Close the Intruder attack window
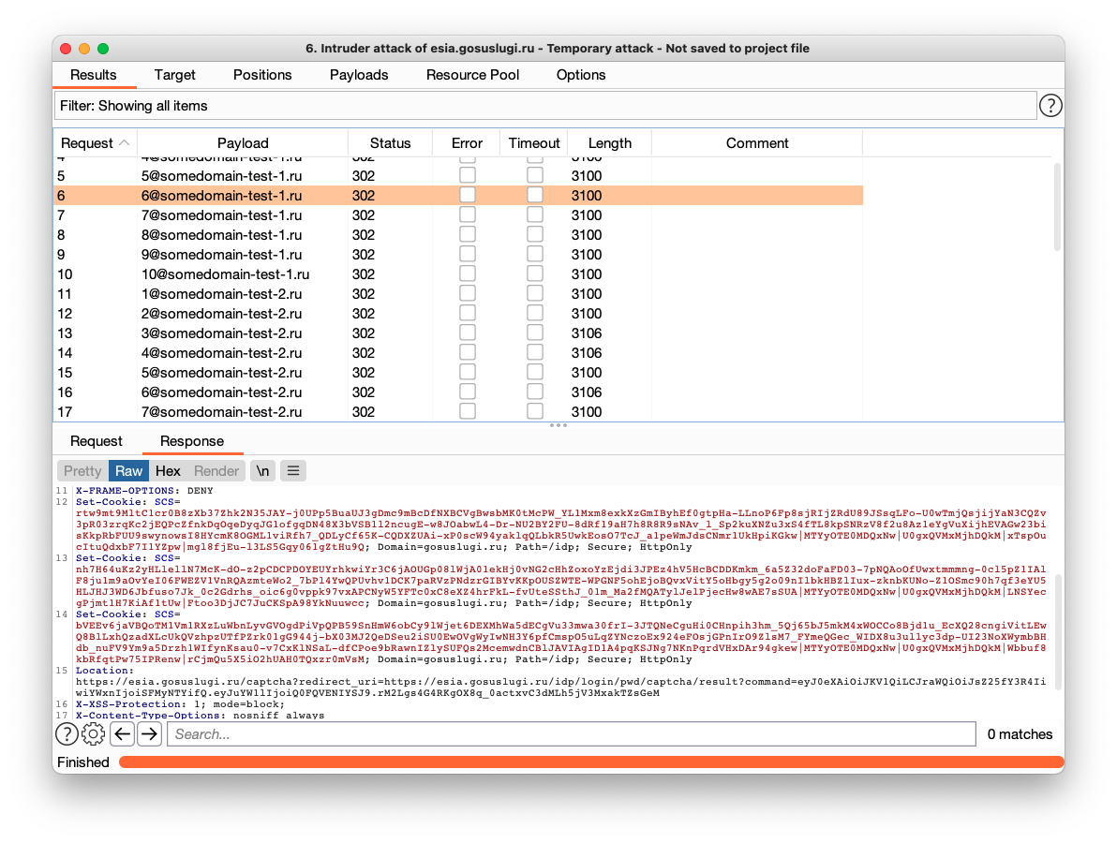This screenshot has height=843, width=1117. point(67,49)
